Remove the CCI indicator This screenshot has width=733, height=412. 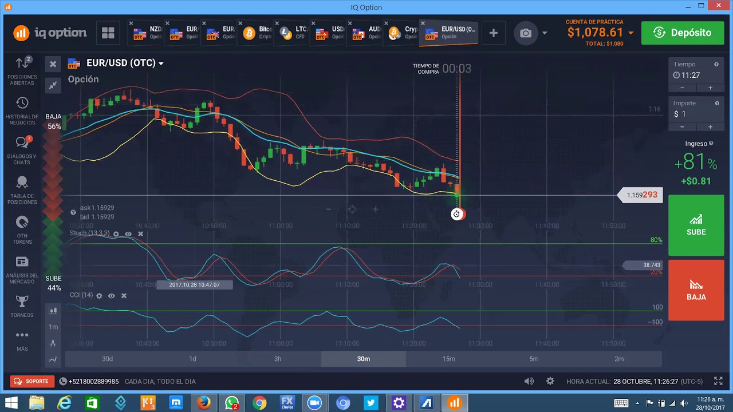tap(124, 296)
